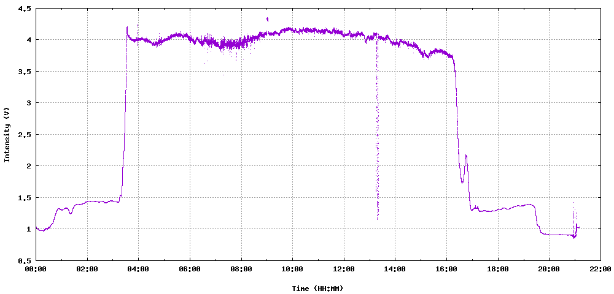Select the 18:00 x-axis tick label

[498, 269]
